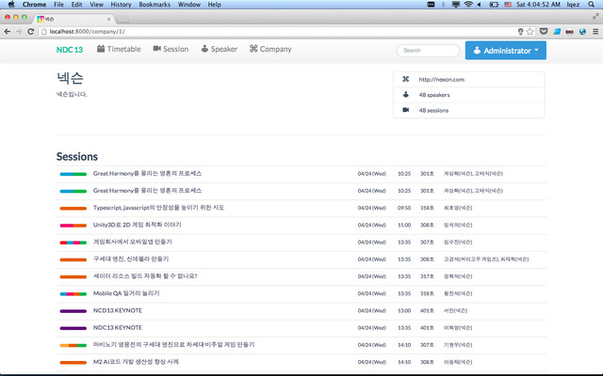
Task: Click the localhost address bar
Action: [277, 31]
